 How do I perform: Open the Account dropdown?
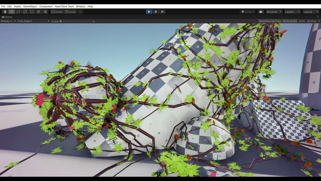tap(274, 12)
